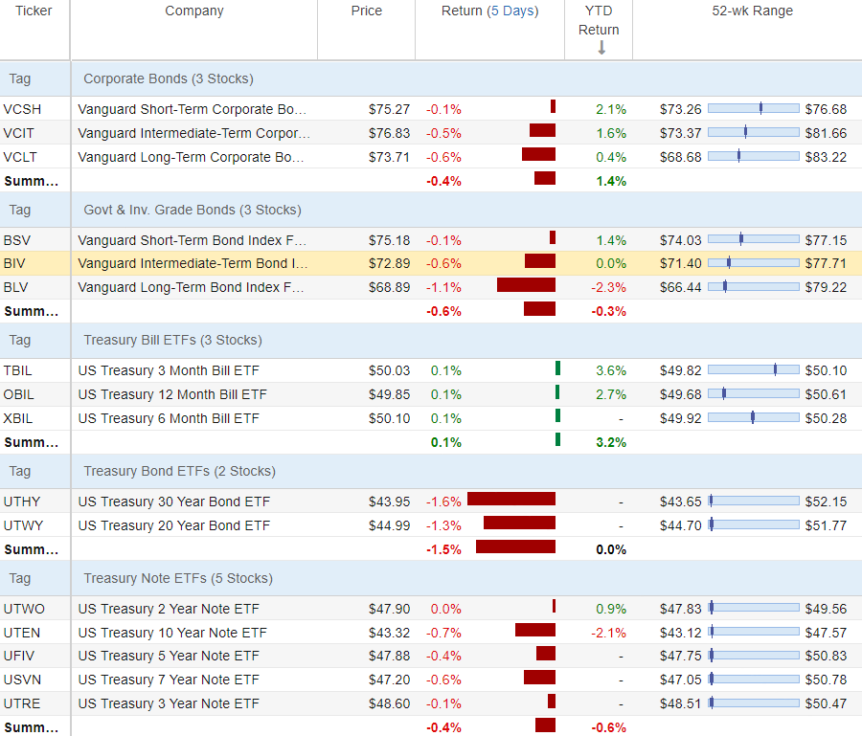Sort by the Ticker column header
This screenshot has width=862, height=736.
(34, 11)
